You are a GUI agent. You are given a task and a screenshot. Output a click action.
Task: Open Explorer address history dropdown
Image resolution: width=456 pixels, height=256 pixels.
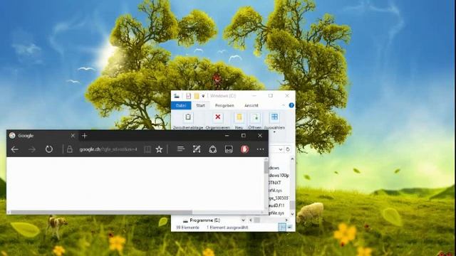[x=280, y=149]
